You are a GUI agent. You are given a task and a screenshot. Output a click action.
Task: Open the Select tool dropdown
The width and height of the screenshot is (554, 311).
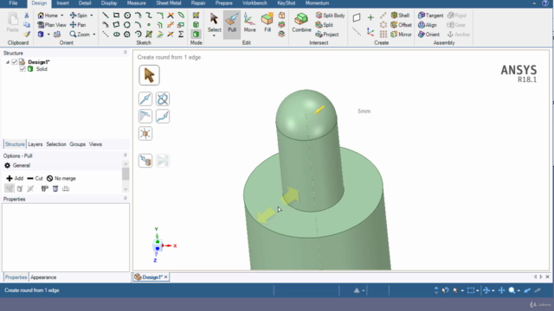[214, 35]
